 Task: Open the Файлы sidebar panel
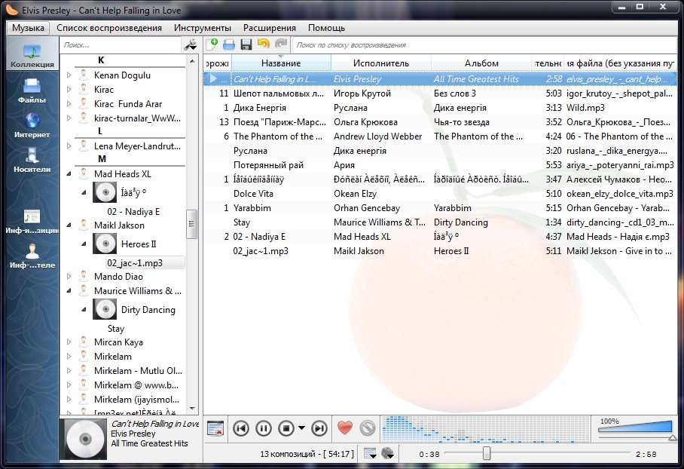[31, 89]
